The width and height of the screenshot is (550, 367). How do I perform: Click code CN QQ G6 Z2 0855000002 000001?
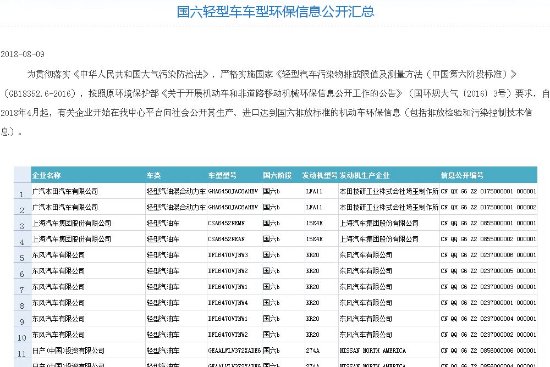pyautogui.click(x=488, y=240)
